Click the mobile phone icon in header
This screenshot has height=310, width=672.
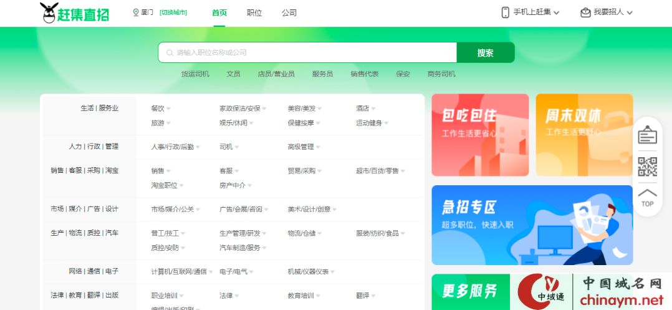[505, 12]
